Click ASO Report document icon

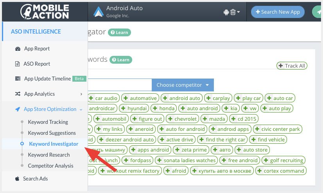(x=18, y=64)
